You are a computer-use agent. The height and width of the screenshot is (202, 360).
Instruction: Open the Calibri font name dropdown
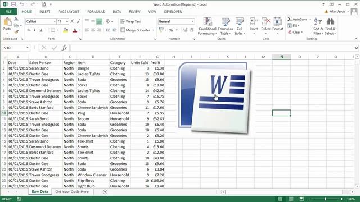pos(55,21)
